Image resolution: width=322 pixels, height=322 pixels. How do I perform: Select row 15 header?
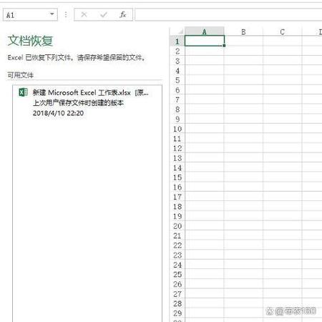[x=177, y=177]
